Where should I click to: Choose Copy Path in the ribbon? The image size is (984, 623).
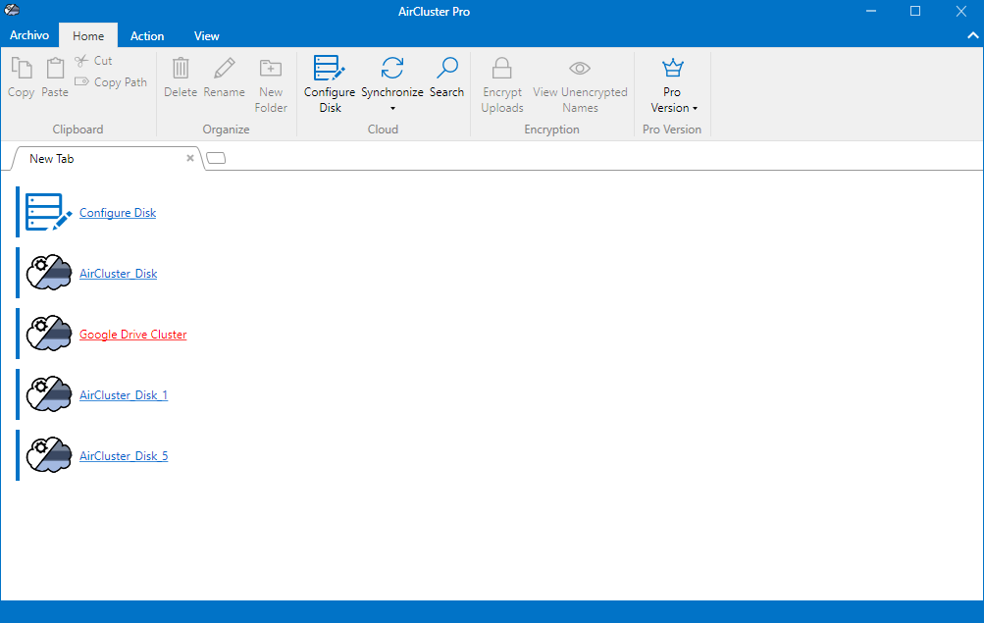111,82
